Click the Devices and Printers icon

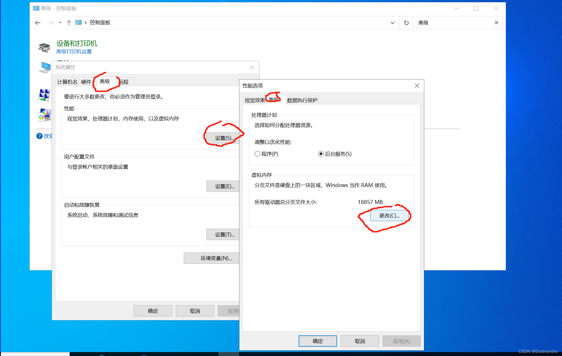coord(44,48)
